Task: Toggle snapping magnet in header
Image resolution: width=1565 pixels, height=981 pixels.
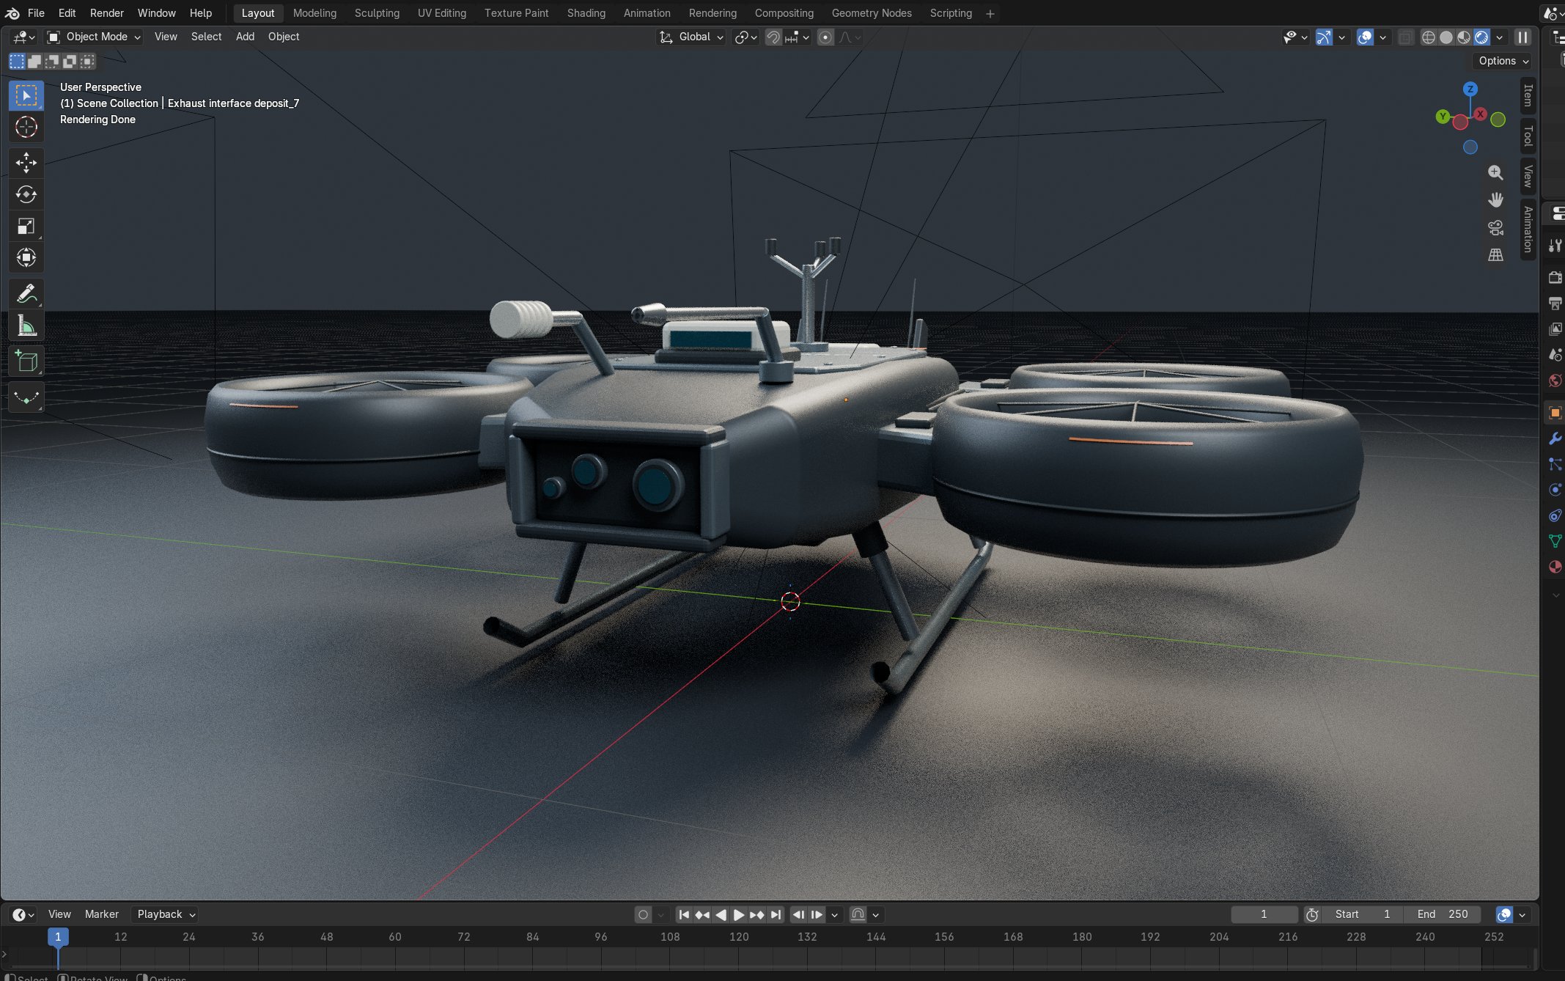Action: 773,37
